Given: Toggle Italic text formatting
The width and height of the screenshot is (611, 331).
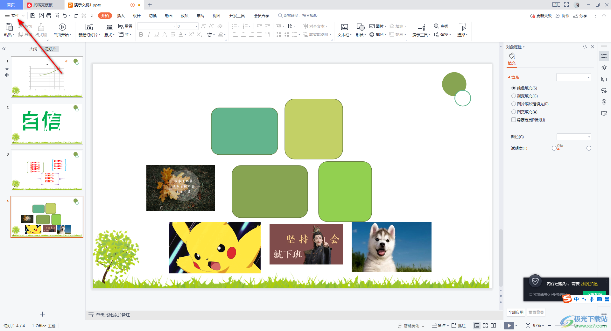Looking at the screenshot, I should point(149,34).
